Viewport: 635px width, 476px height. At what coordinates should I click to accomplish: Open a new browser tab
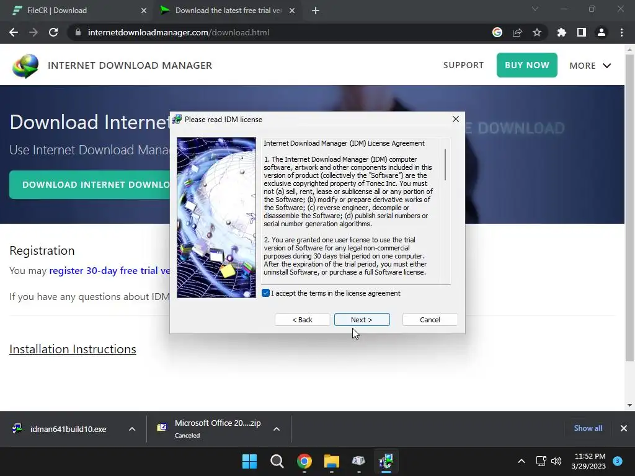[316, 11]
